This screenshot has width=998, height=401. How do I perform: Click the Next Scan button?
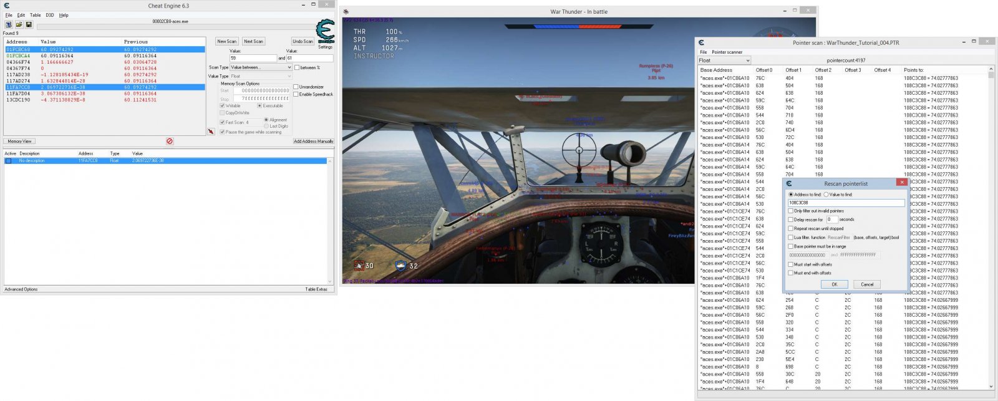(253, 41)
